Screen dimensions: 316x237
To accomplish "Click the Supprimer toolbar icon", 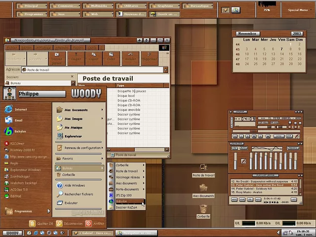I will (x=149, y=57).
